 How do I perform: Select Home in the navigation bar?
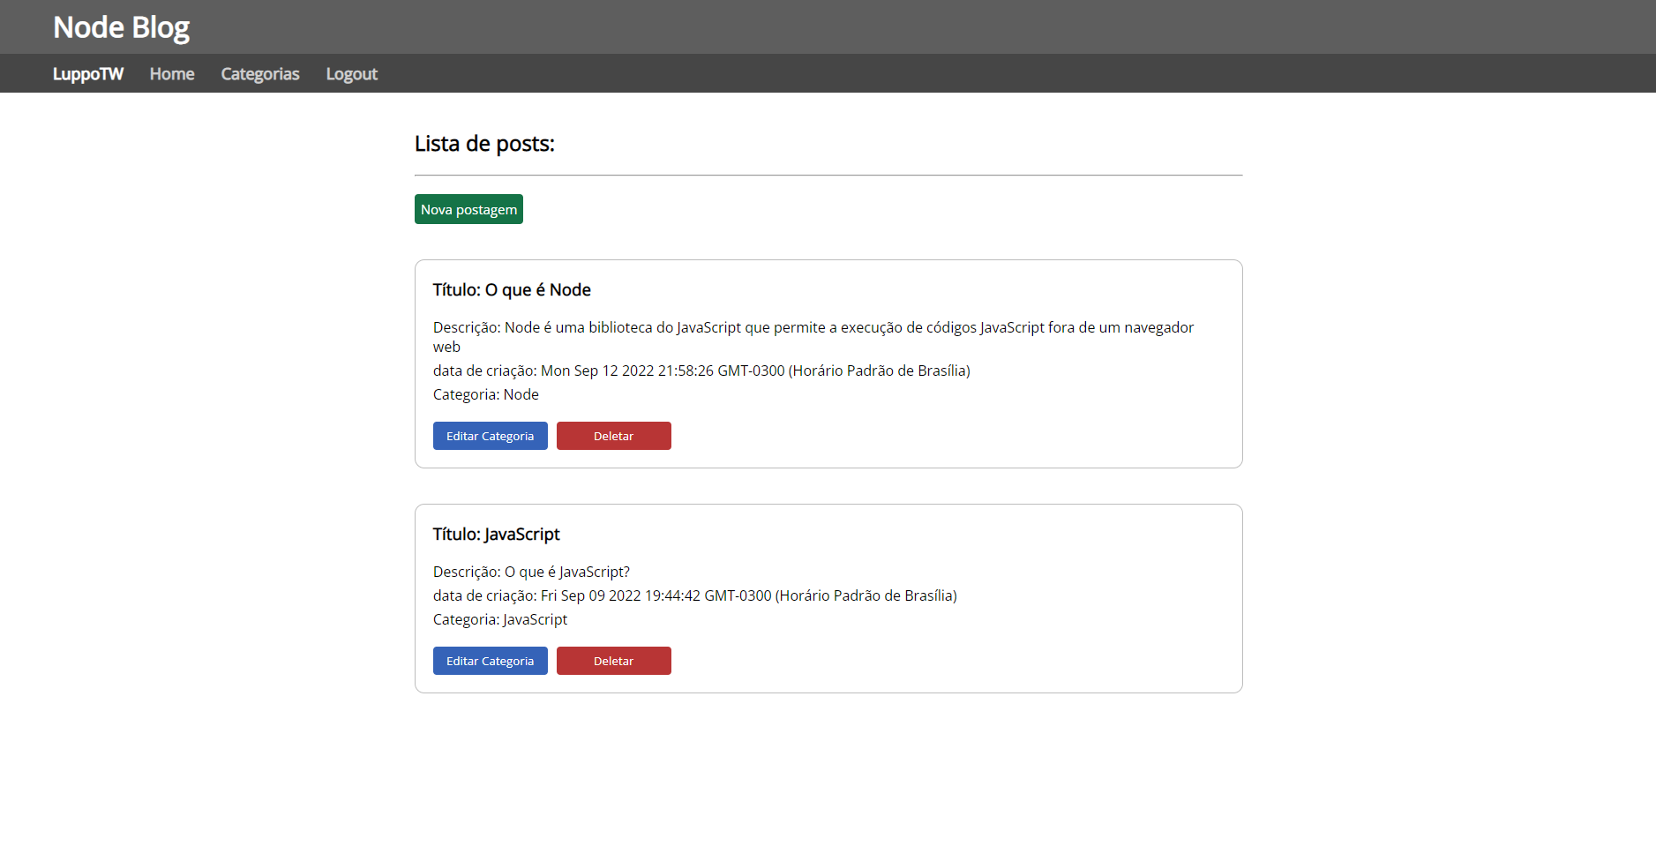coord(171,73)
